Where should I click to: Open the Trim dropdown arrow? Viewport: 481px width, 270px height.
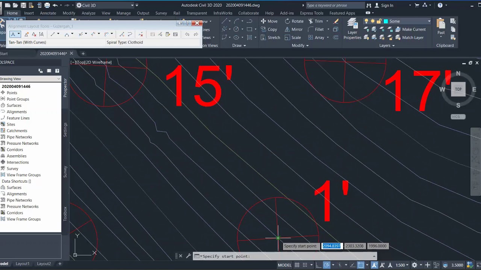(x=327, y=21)
